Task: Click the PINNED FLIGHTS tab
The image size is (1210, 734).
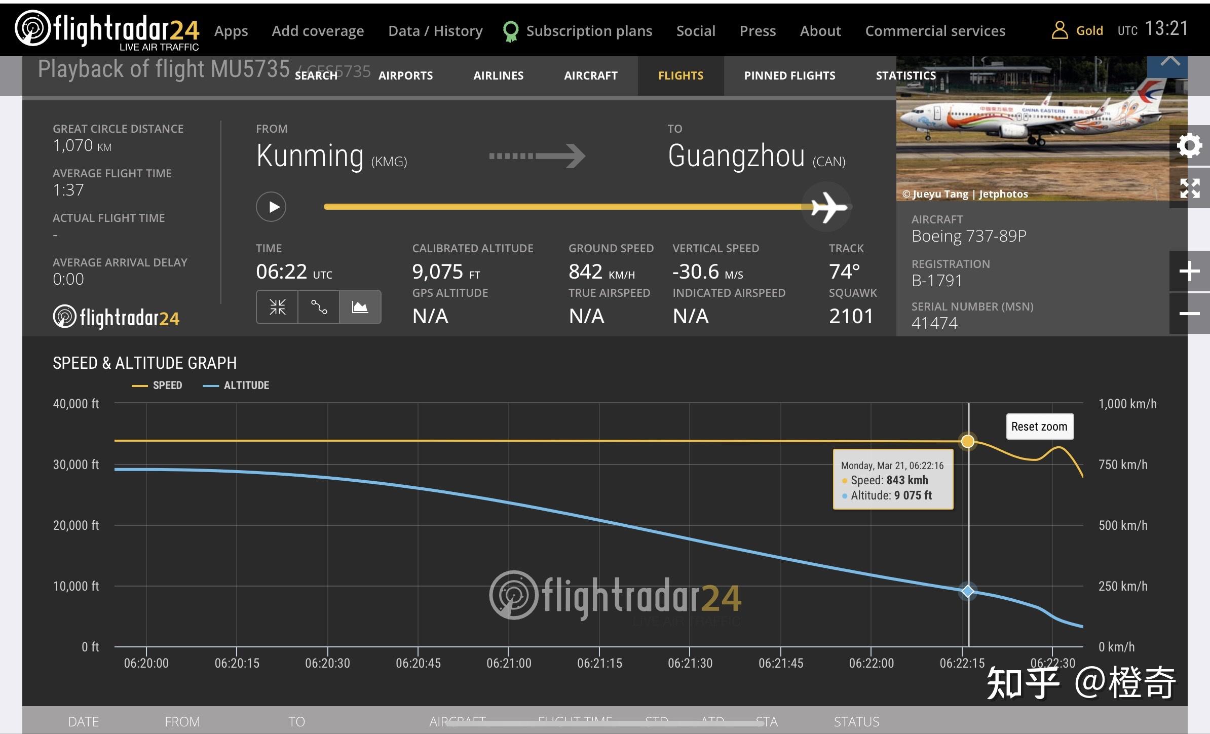Action: 789,76
